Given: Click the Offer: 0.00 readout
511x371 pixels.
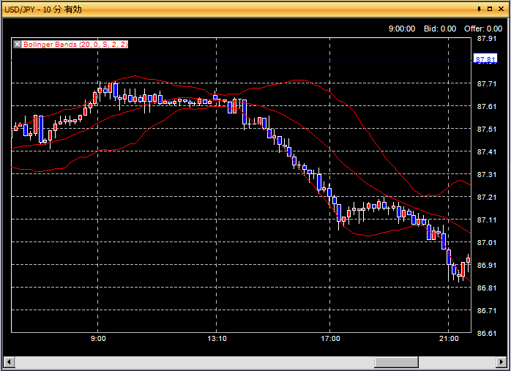Looking at the screenshot, I should click(x=483, y=29).
